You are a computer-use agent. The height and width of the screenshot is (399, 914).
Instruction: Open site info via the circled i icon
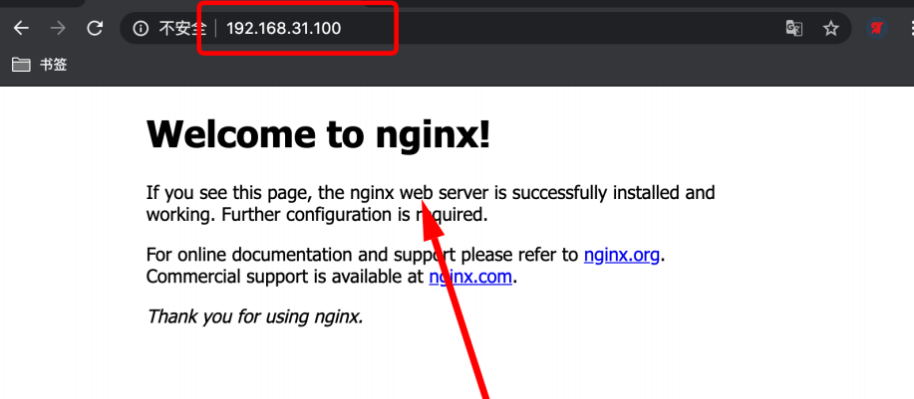tap(142, 28)
